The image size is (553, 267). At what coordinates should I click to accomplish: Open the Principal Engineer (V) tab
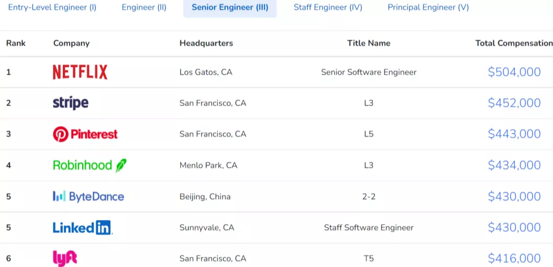click(x=428, y=8)
